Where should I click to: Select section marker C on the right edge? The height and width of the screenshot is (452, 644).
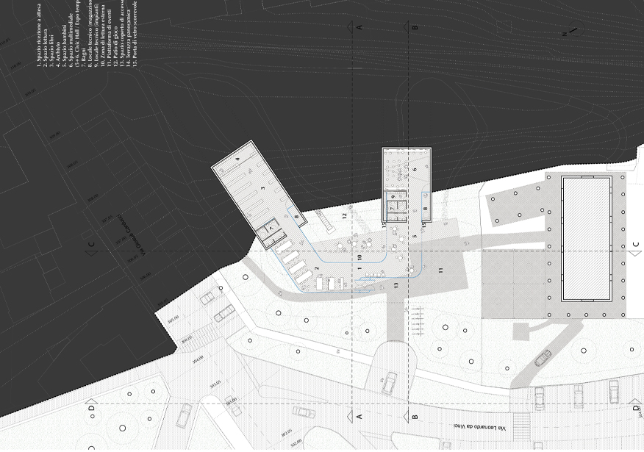(637, 245)
